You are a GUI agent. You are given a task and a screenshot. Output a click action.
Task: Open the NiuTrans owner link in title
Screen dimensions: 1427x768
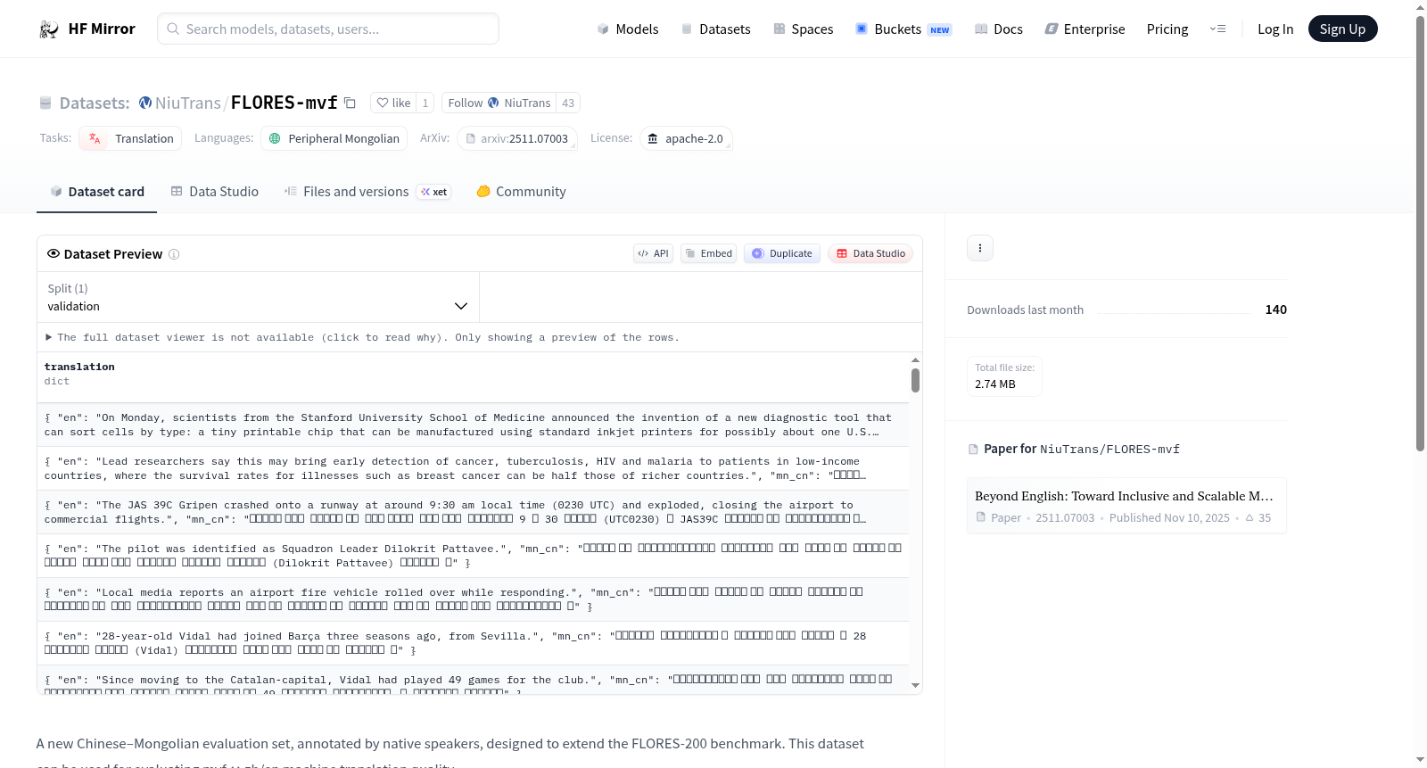pyautogui.click(x=188, y=103)
